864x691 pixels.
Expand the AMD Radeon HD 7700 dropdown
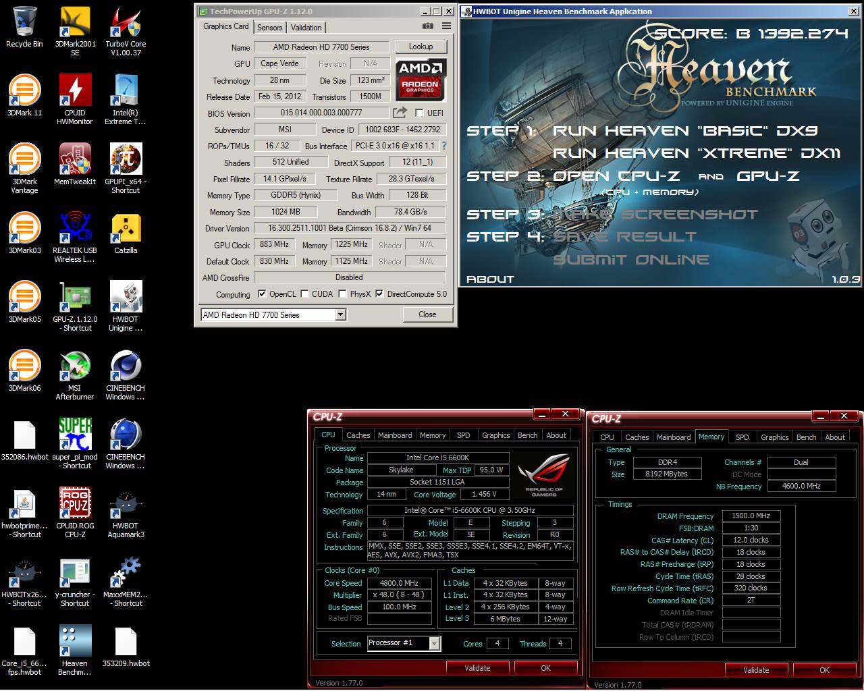(x=341, y=314)
